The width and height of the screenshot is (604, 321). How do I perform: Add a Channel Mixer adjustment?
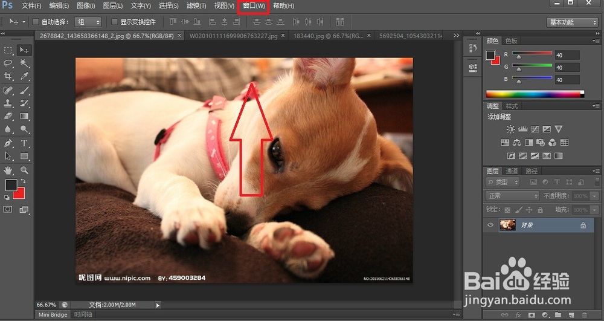point(553,143)
